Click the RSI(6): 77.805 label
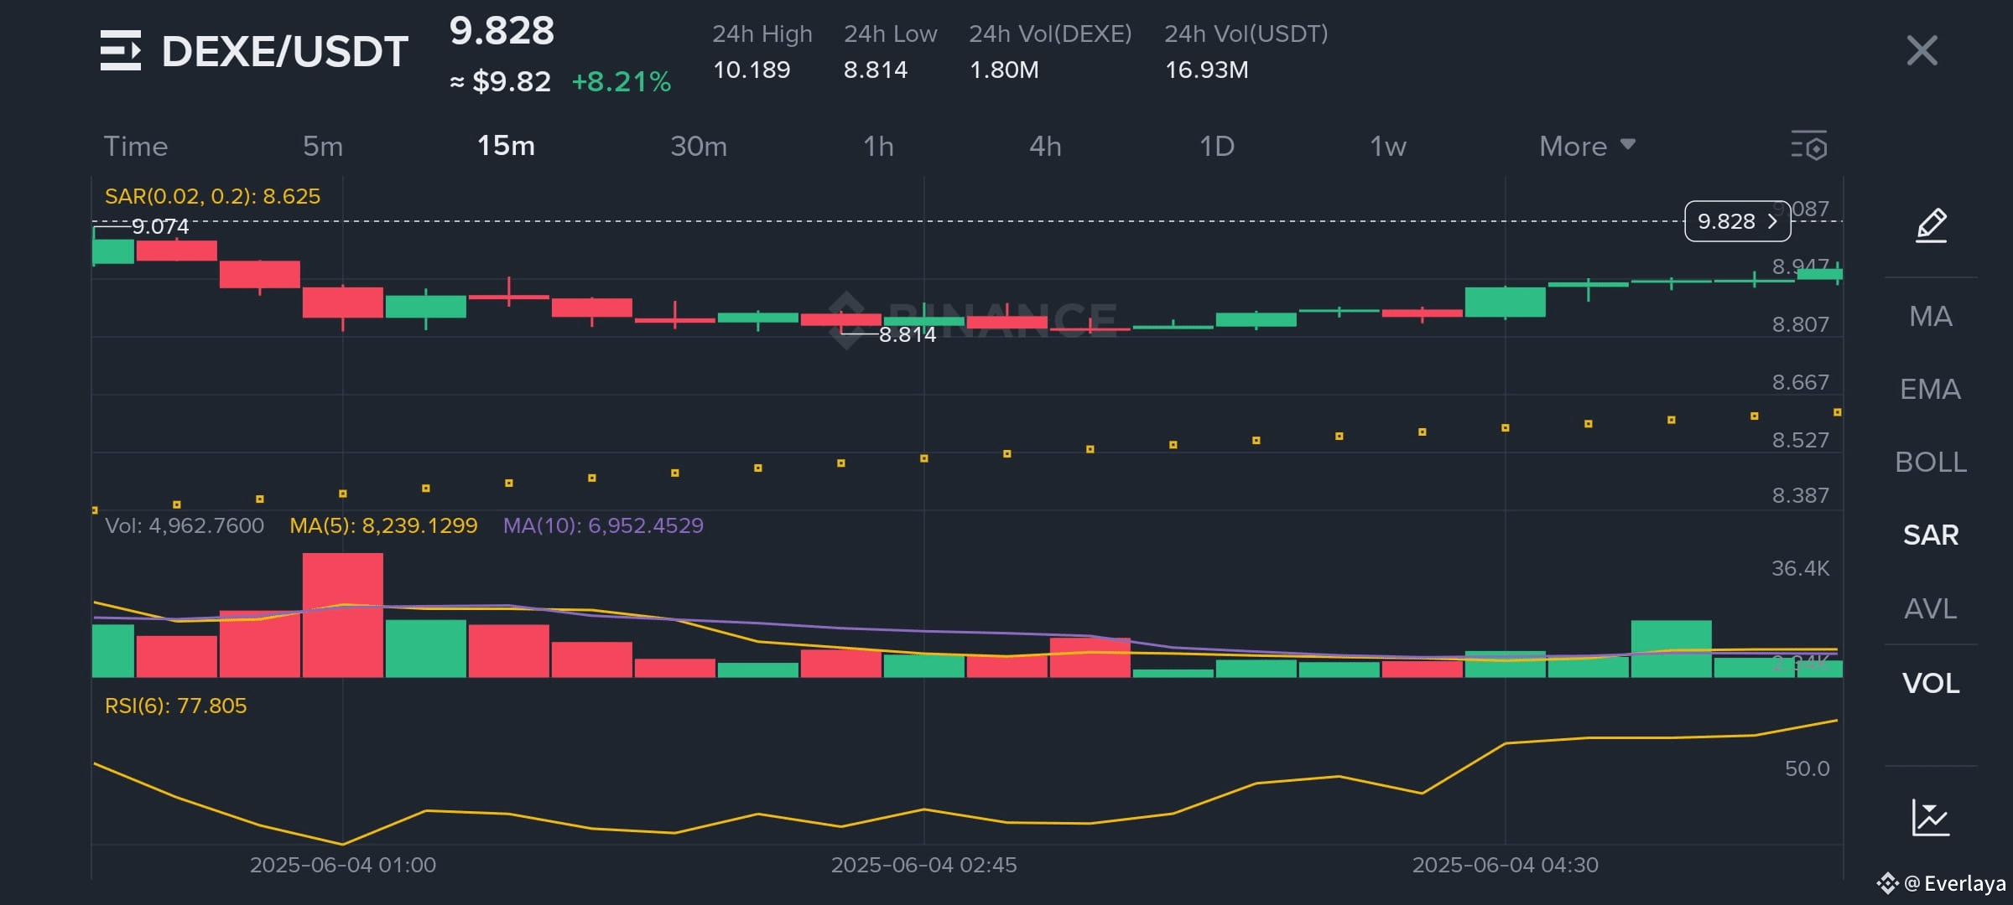Viewport: 2013px width, 905px height. pyautogui.click(x=175, y=706)
